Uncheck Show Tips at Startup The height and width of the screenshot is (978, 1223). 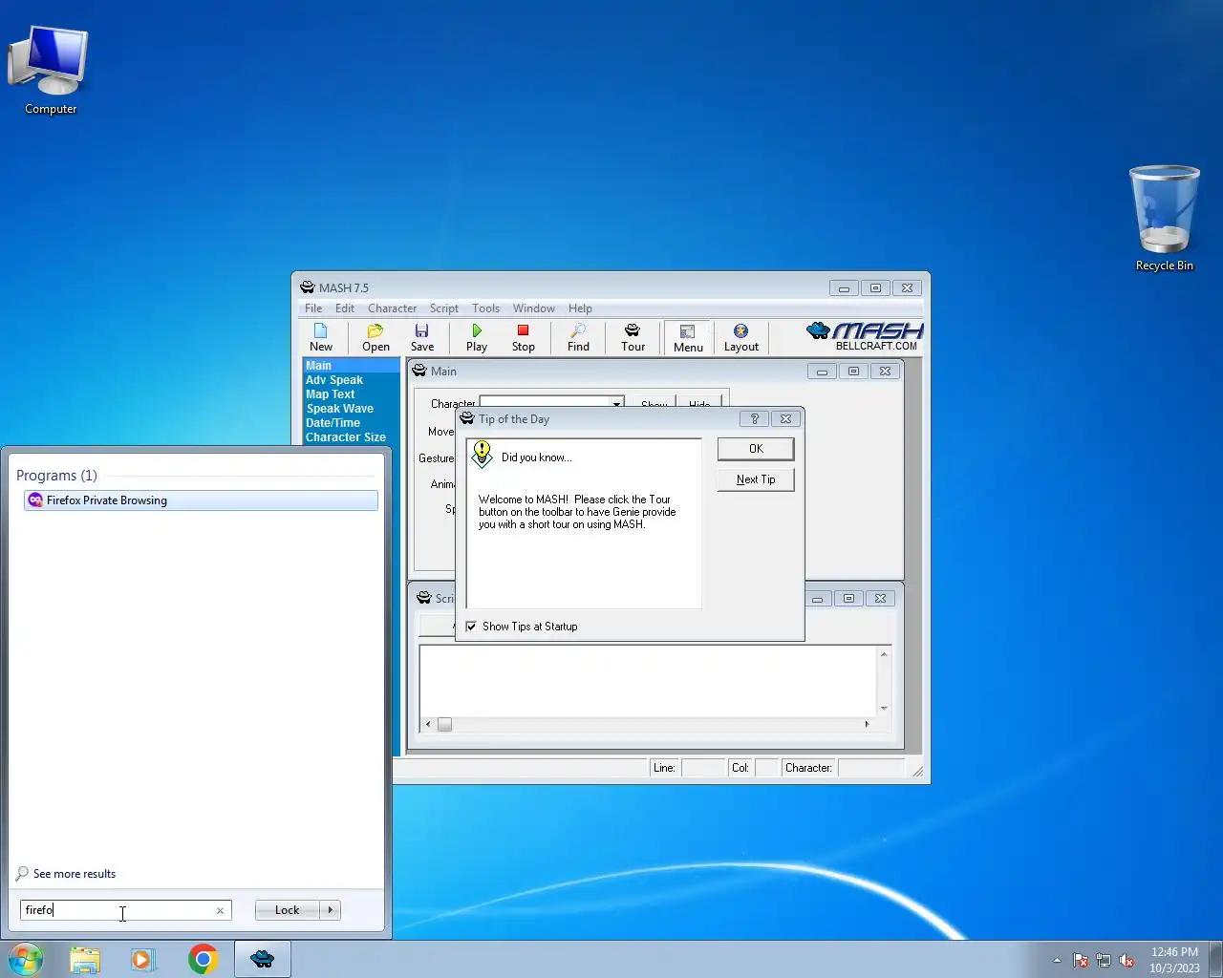click(471, 627)
